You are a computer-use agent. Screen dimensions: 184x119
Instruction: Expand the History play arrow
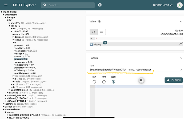click(91, 45)
